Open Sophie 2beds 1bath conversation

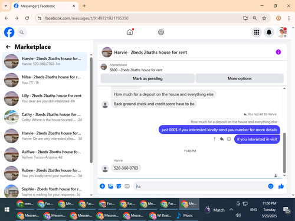point(44,192)
